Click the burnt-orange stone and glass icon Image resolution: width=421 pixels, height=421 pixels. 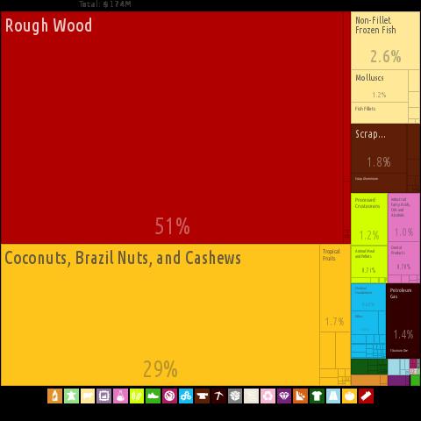pos(301,396)
